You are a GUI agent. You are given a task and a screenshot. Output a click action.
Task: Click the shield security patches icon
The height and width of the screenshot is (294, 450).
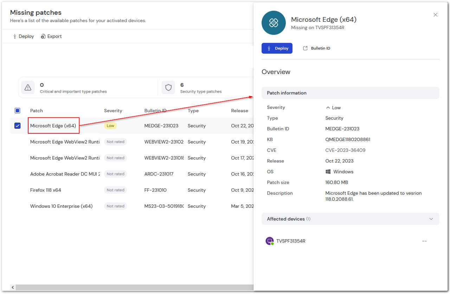click(168, 88)
